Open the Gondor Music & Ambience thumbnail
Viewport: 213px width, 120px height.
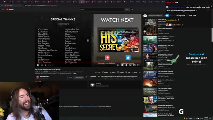[x=150, y=91]
